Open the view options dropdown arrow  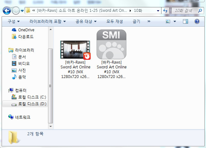pyautogui.click(x=175, y=21)
